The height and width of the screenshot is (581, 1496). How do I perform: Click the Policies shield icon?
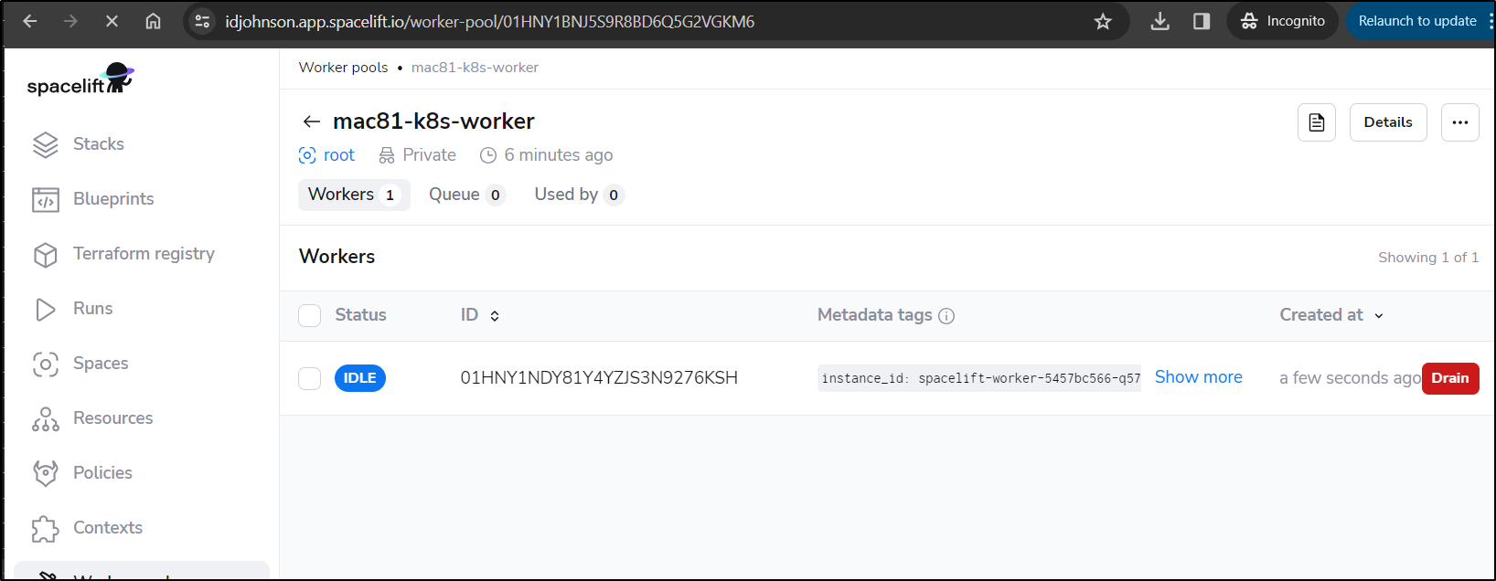coord(45,473)
